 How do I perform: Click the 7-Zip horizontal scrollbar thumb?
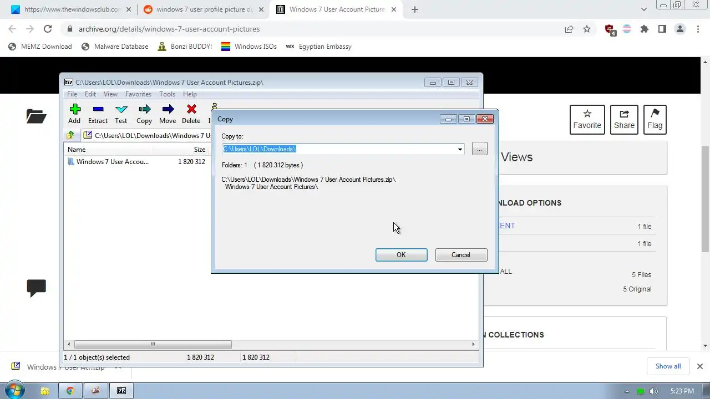pyautogui.click(x=153, y=344)
